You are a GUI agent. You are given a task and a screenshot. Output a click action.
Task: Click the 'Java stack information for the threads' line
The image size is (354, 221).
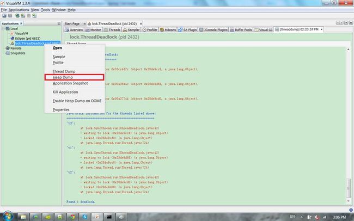[111, 113]
